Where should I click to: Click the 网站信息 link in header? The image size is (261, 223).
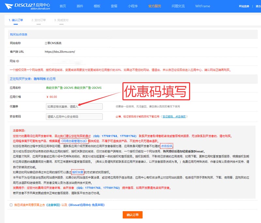(244, 6)
